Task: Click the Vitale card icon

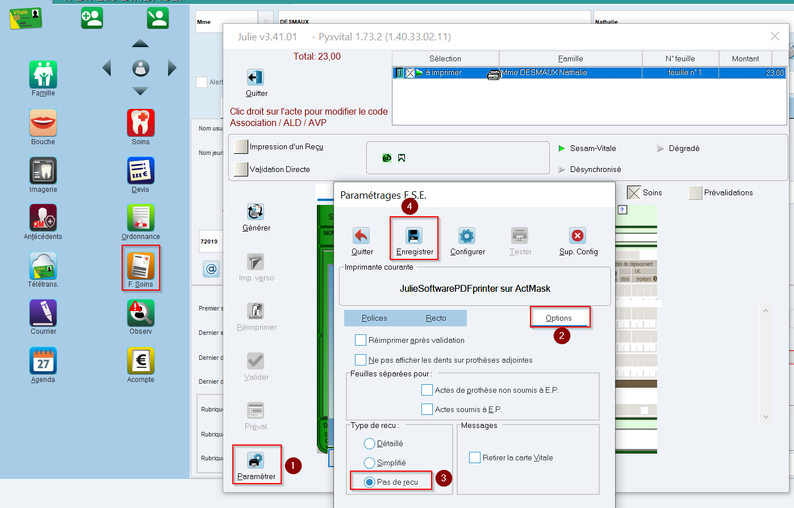Action: pyautogui.click(x=26, y=18)
